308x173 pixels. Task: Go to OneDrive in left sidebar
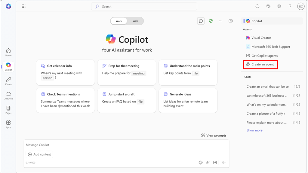8,96
